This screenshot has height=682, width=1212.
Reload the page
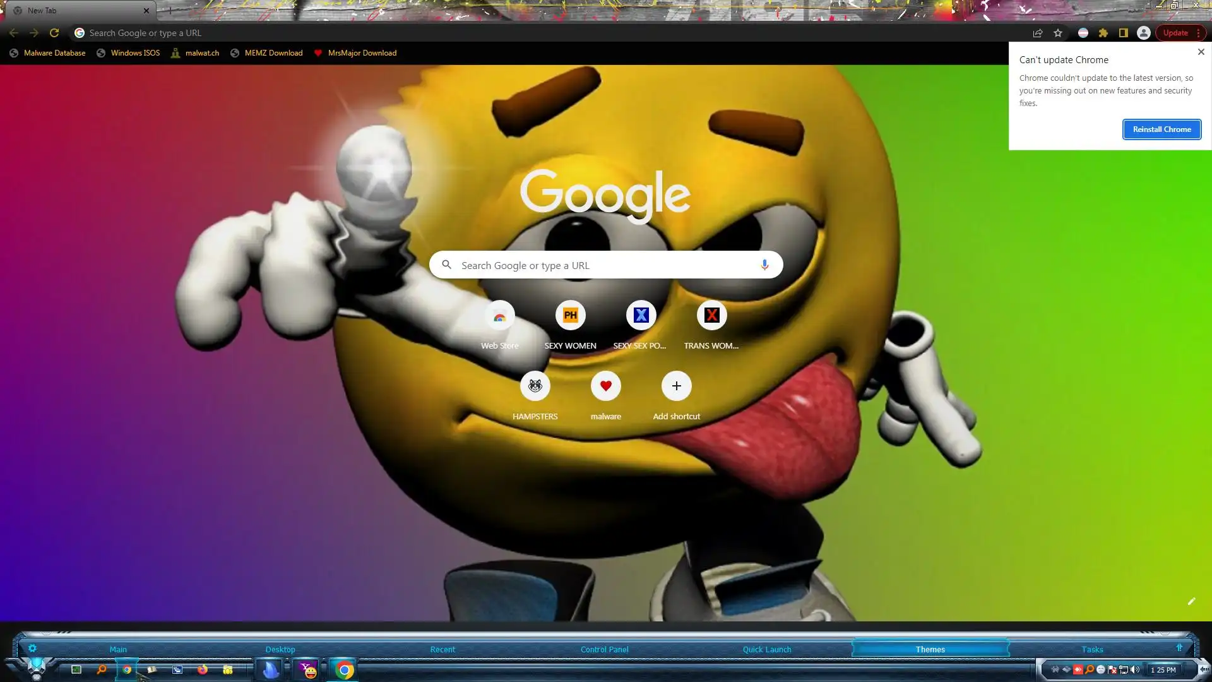pyautogui.click(x=54, y=33)
